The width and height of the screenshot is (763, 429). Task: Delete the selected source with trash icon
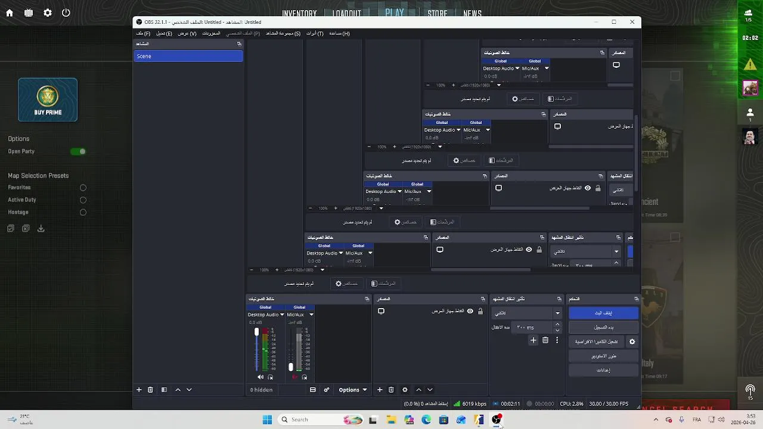coord(391,390)
